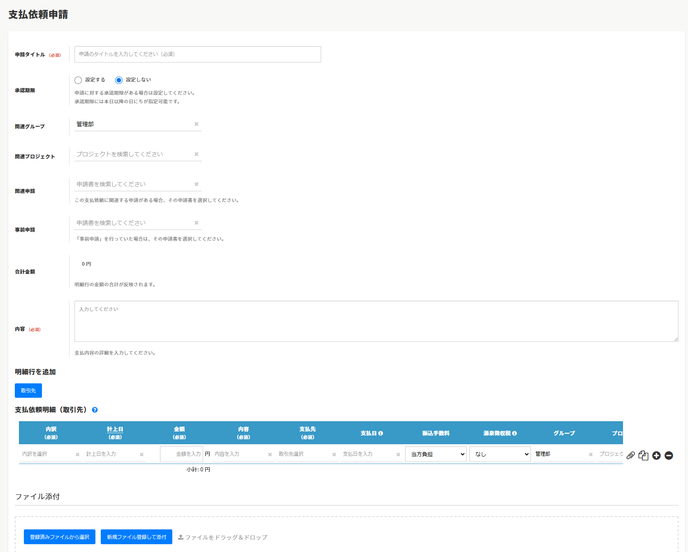Image resolution: width=688 pixels, height=552 pixels.
Task: Click the 金額を入力 amount field
Action: pos(181,454)
